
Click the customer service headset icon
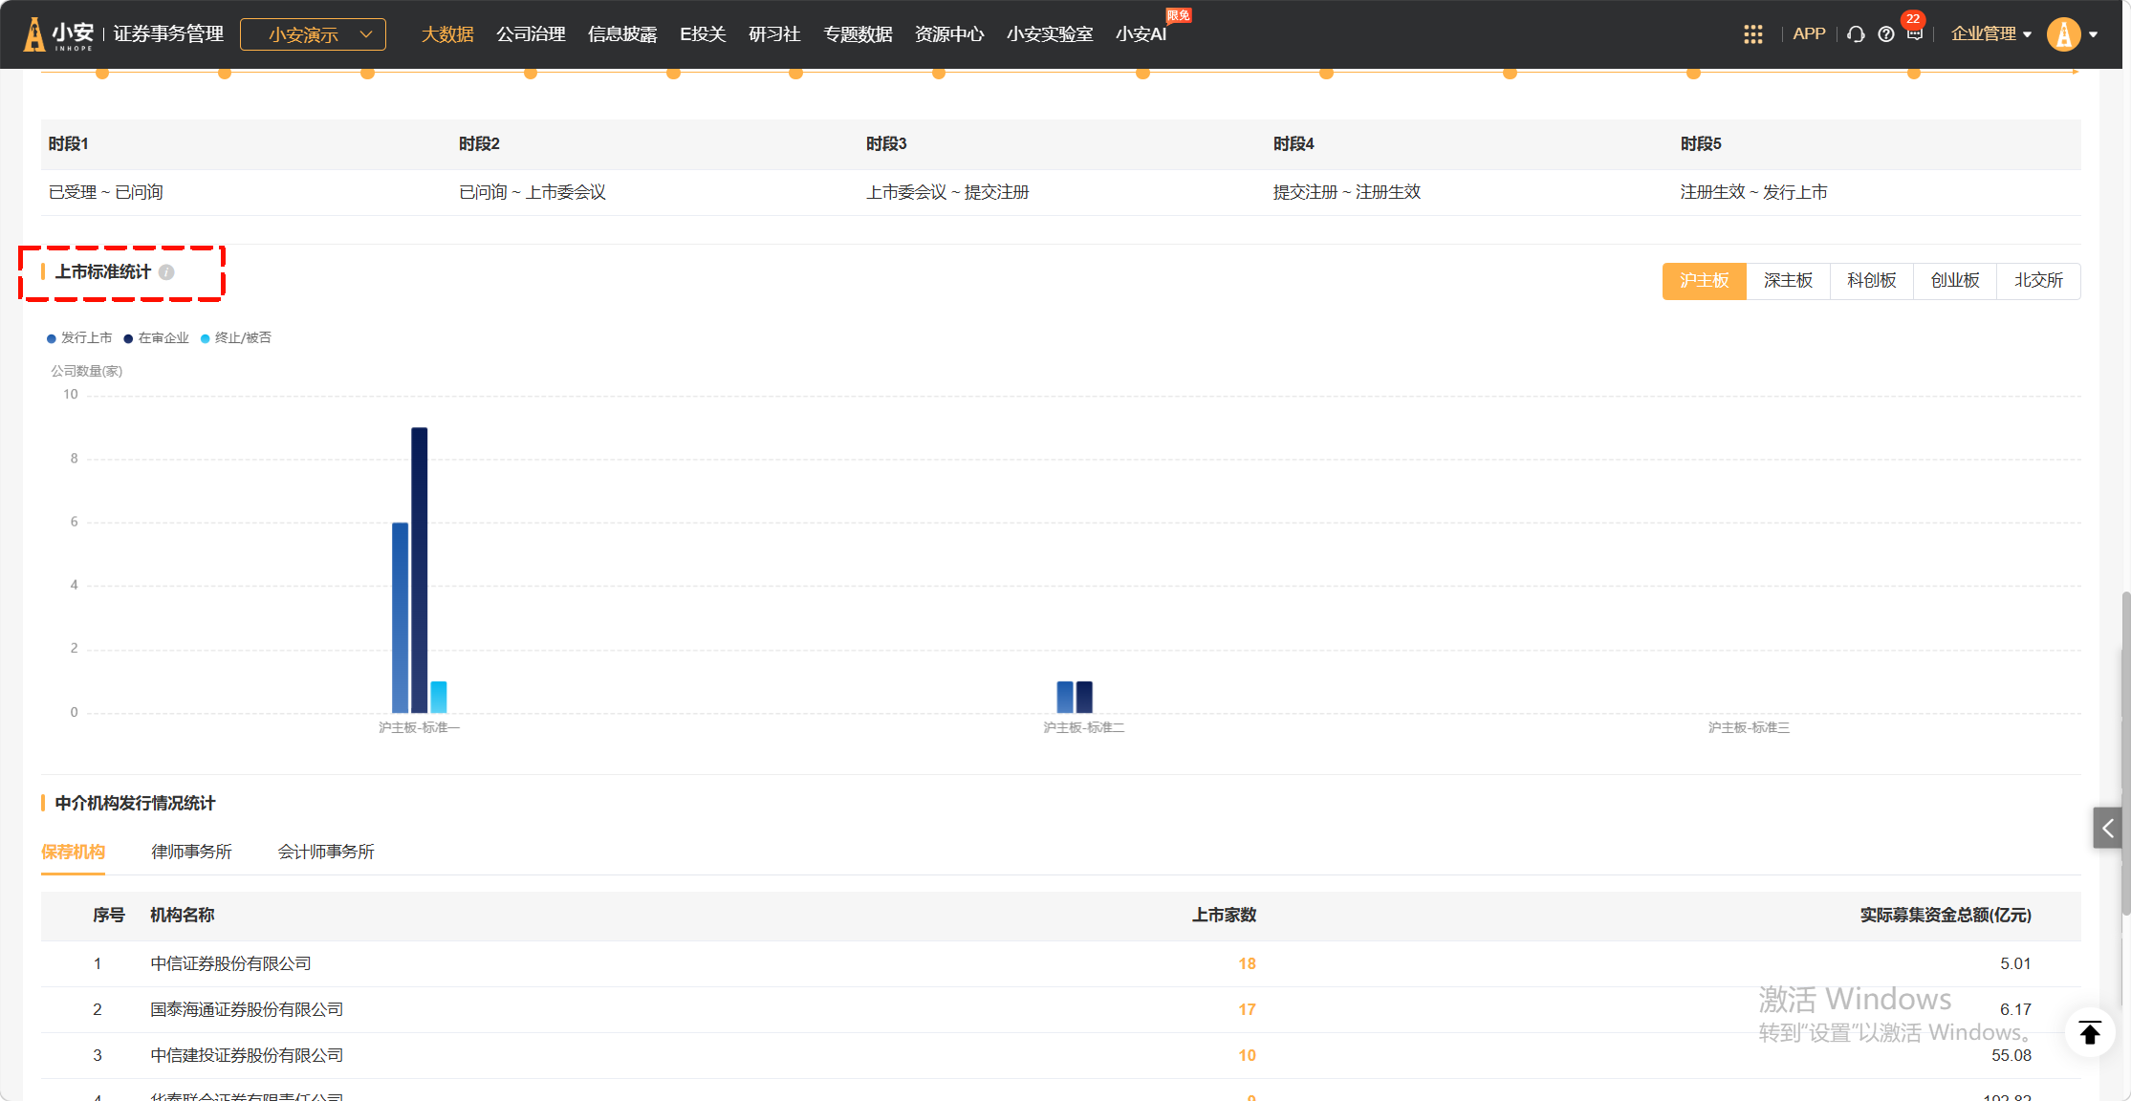point(1856,34)
